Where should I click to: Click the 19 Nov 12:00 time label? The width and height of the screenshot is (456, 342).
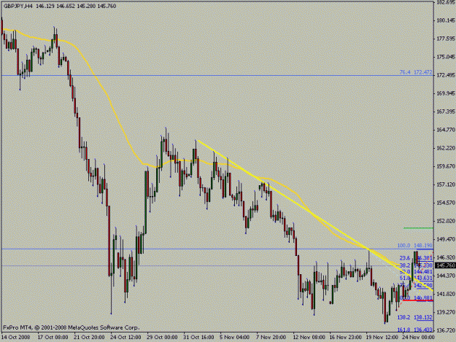tap(382, 337)
